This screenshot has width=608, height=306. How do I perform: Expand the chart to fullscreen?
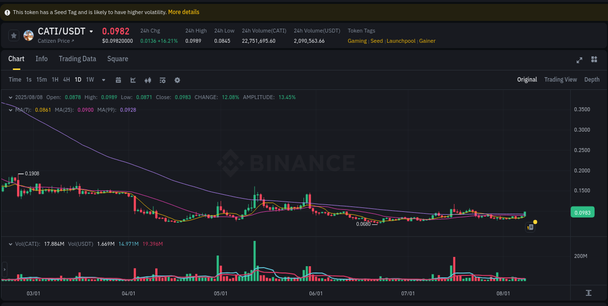click(x=579, y=60)
